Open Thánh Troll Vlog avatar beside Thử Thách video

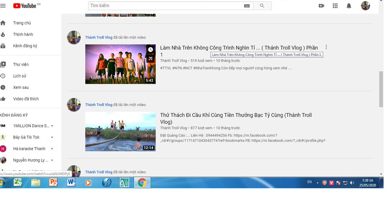pos(74,105)
